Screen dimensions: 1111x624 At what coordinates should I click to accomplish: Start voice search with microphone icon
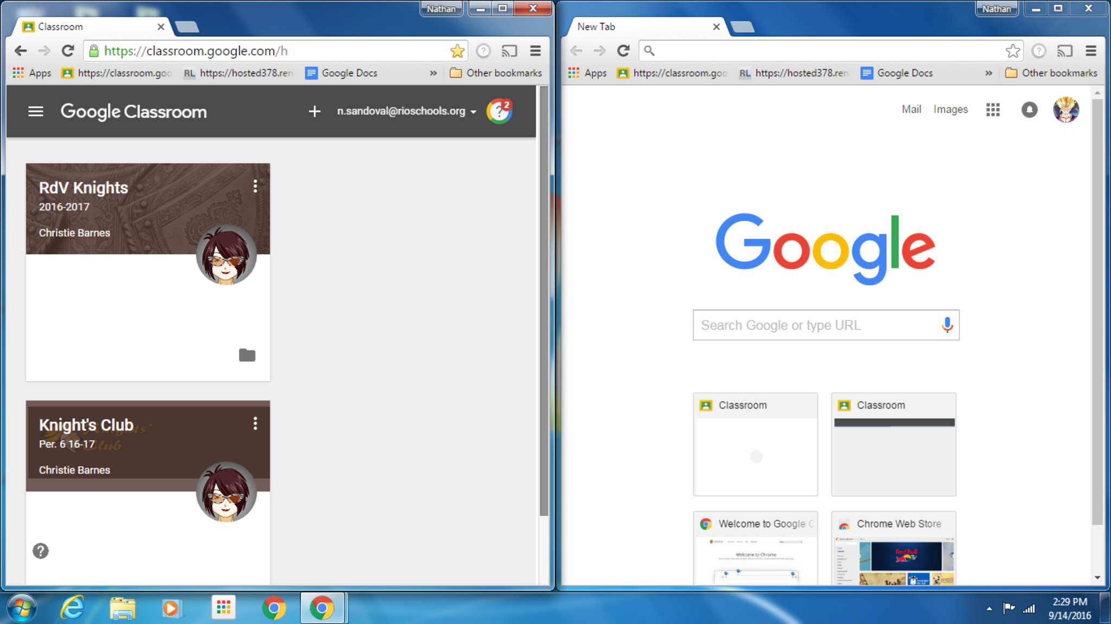(947, 325)
